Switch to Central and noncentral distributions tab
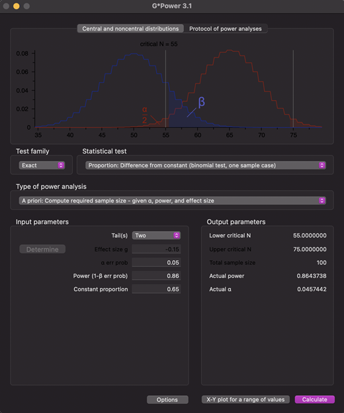The height and width of the screenshot is (413, 344). (130, 28)
